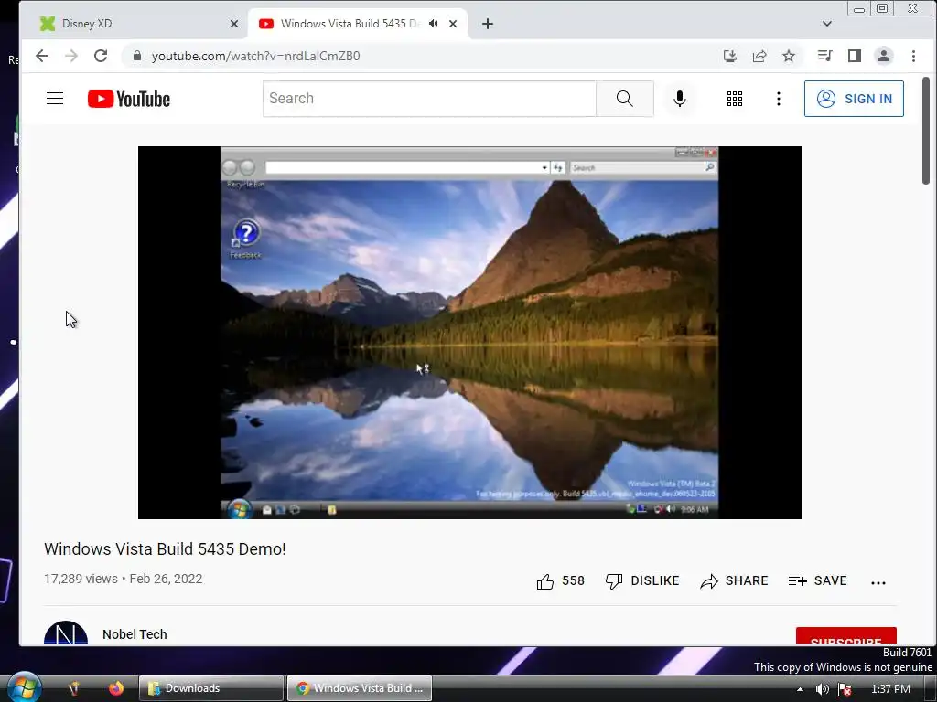Click the lock icon in address bar

137,56
